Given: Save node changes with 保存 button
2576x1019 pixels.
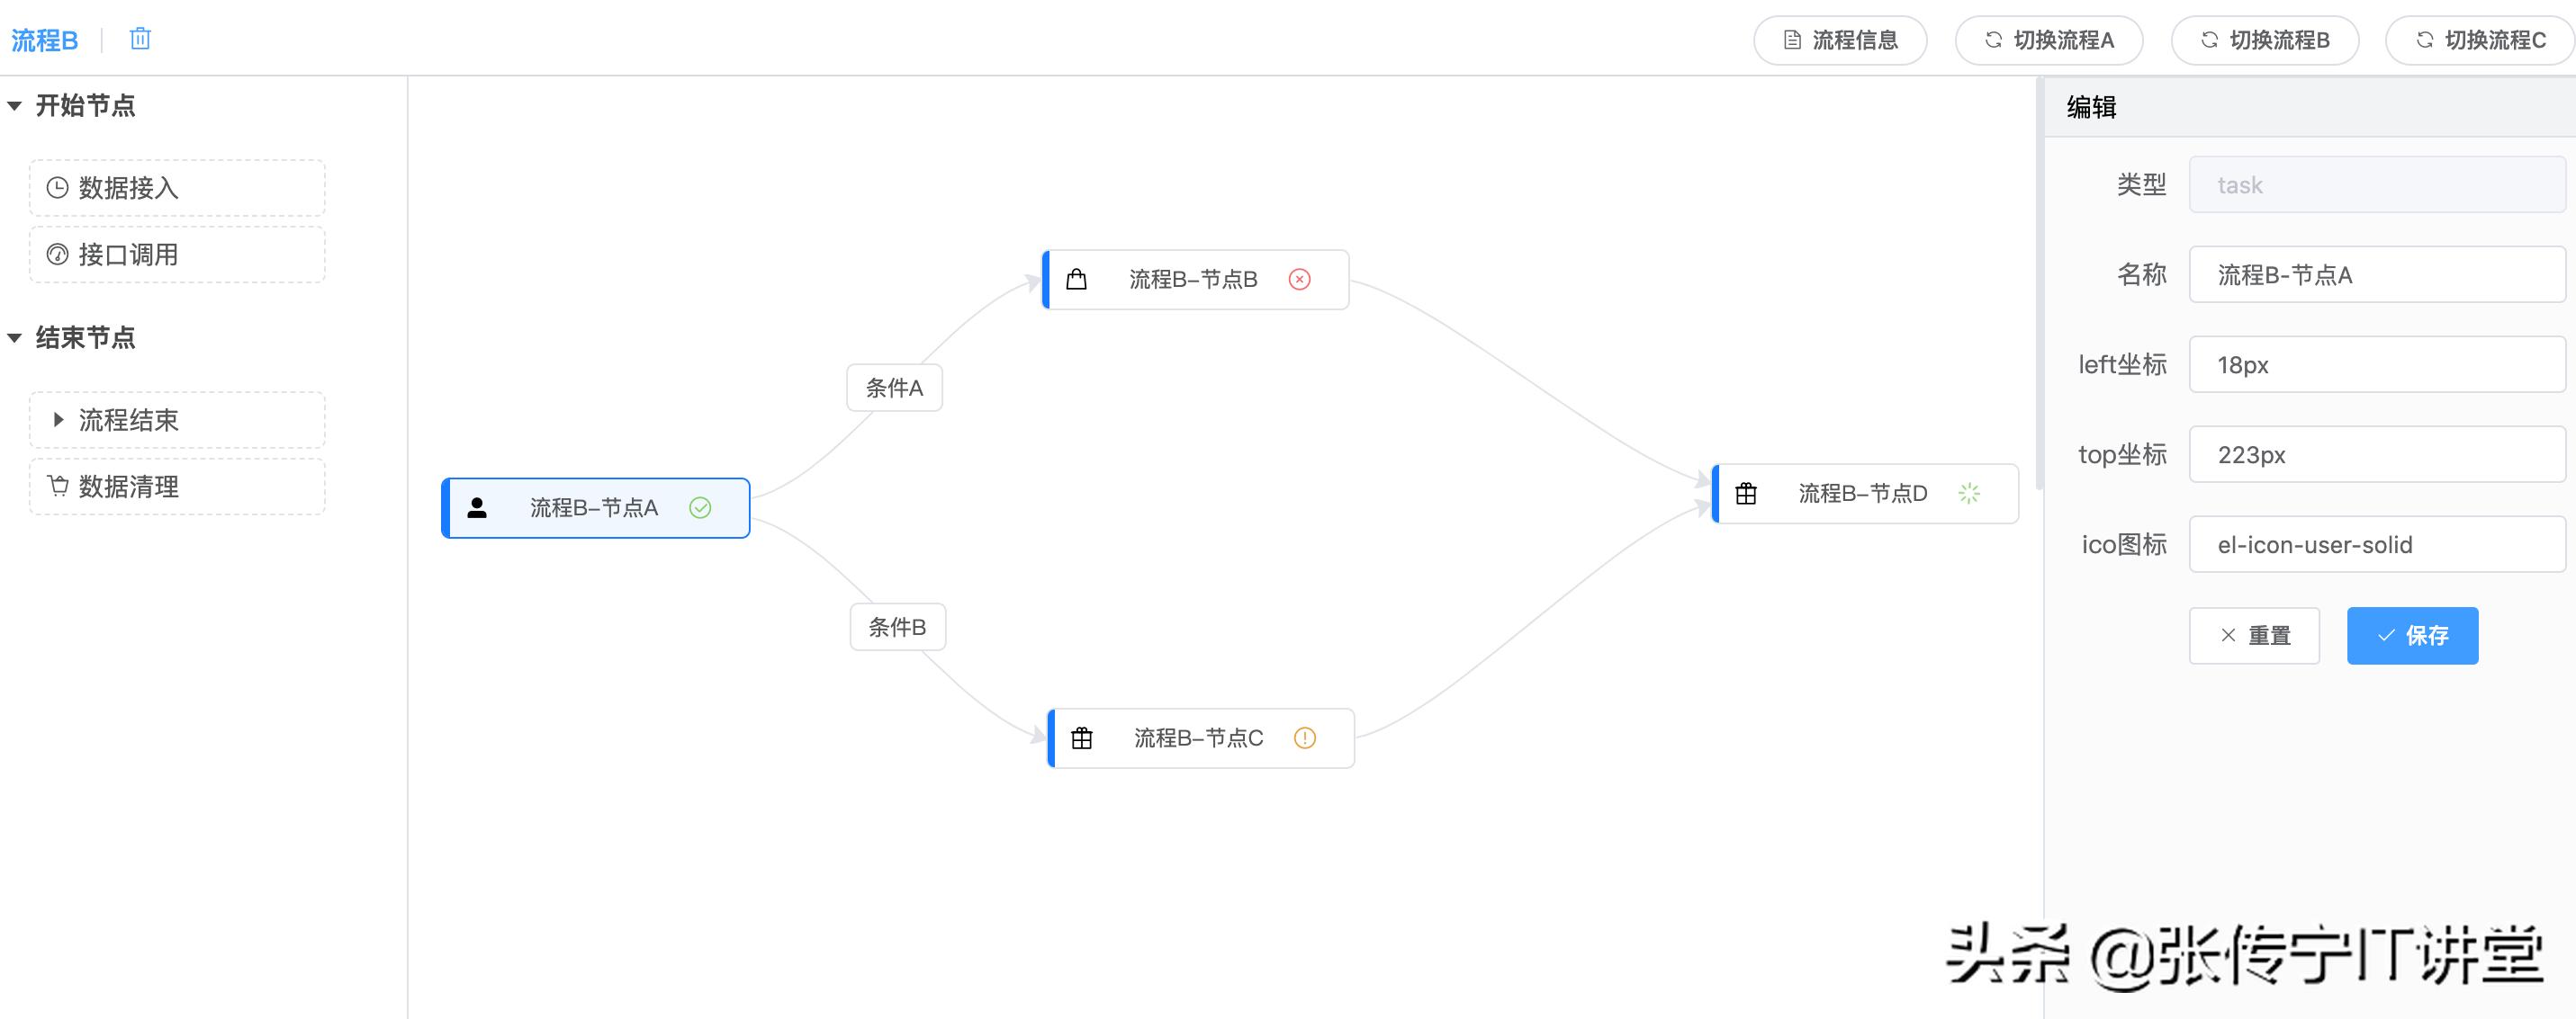Looking at the screenshot, I should [2412, 635].
